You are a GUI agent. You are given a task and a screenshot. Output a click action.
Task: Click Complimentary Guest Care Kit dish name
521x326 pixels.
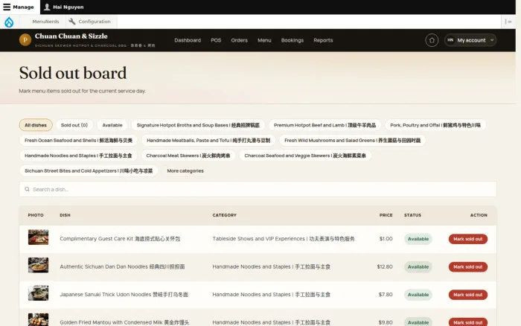[x=120, y=239]
